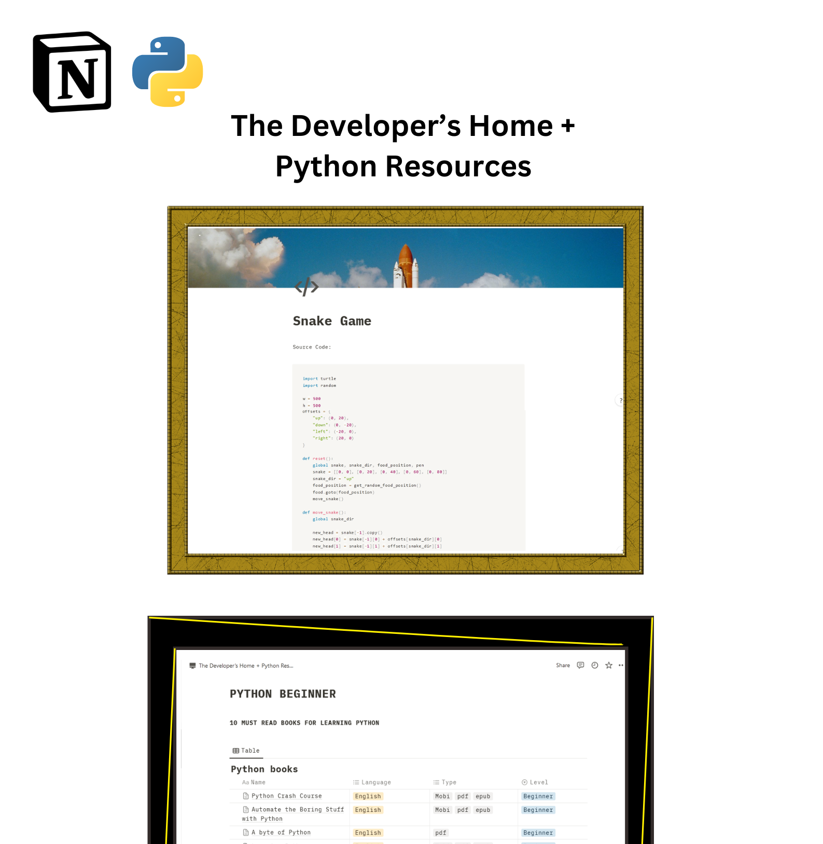Click the "def move_snake():" code line
823x844 pixels.
tap(324, 513)
